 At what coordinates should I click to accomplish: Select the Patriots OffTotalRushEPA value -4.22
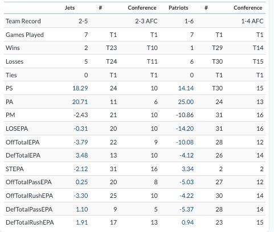(x=186, y=196)
